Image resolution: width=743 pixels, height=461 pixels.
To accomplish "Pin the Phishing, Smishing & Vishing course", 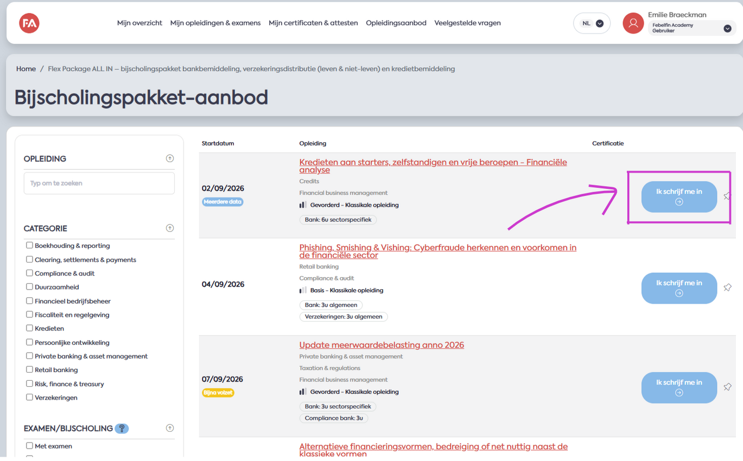I will (727, 287).
